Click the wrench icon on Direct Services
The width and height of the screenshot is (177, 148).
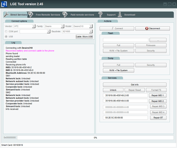click(x=6, y=15)
